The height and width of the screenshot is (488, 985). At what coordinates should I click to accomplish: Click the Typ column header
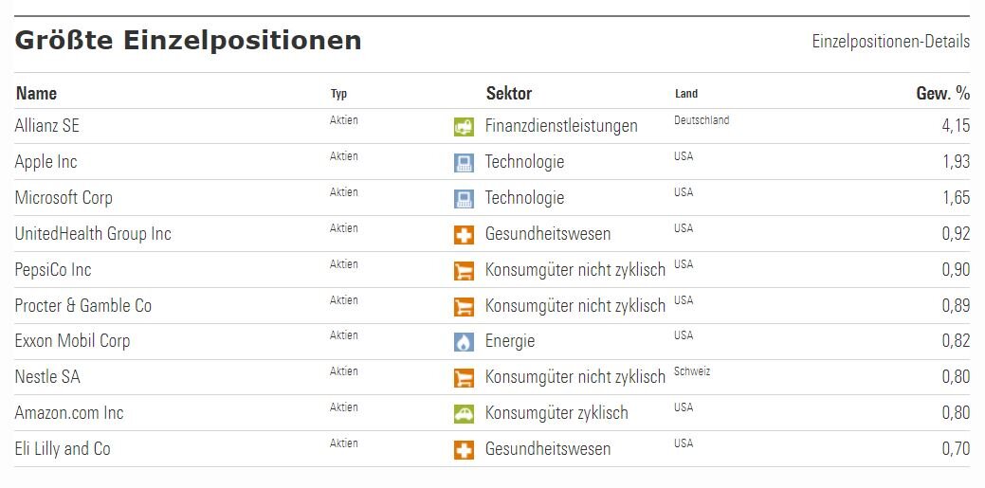click(x=338, y=94)
